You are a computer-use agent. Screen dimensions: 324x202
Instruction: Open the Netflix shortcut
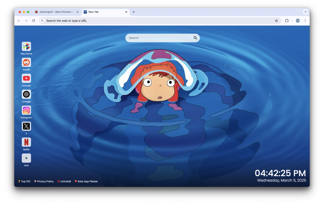coord(26,142)
